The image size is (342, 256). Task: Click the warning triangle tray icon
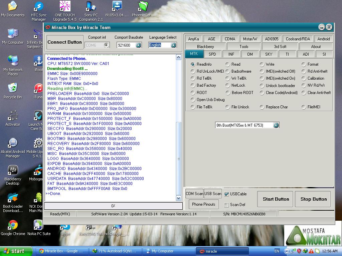(x=311, y=251)
